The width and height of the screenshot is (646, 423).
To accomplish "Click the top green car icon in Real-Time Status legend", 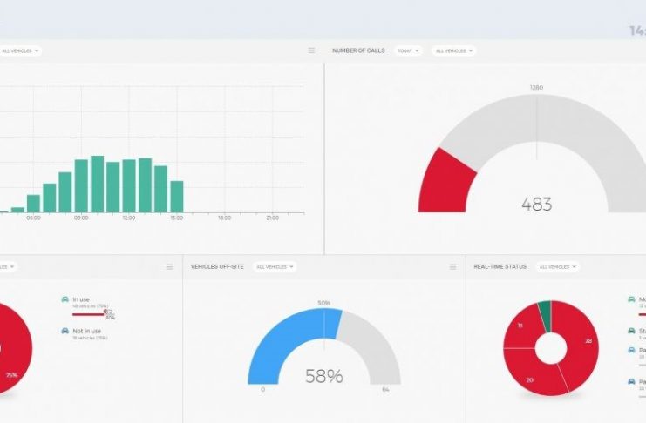I will [631, 299].
